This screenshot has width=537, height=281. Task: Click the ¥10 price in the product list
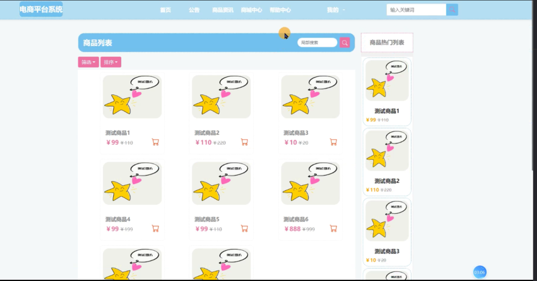click(x=291, y=143)
